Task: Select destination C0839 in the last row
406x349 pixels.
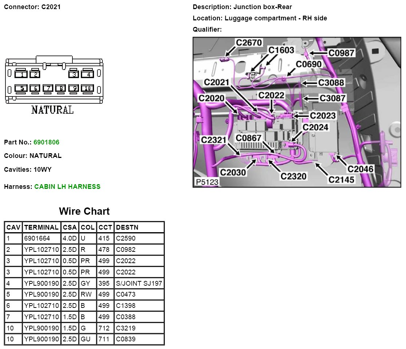Action: click(x=126, y=339)
